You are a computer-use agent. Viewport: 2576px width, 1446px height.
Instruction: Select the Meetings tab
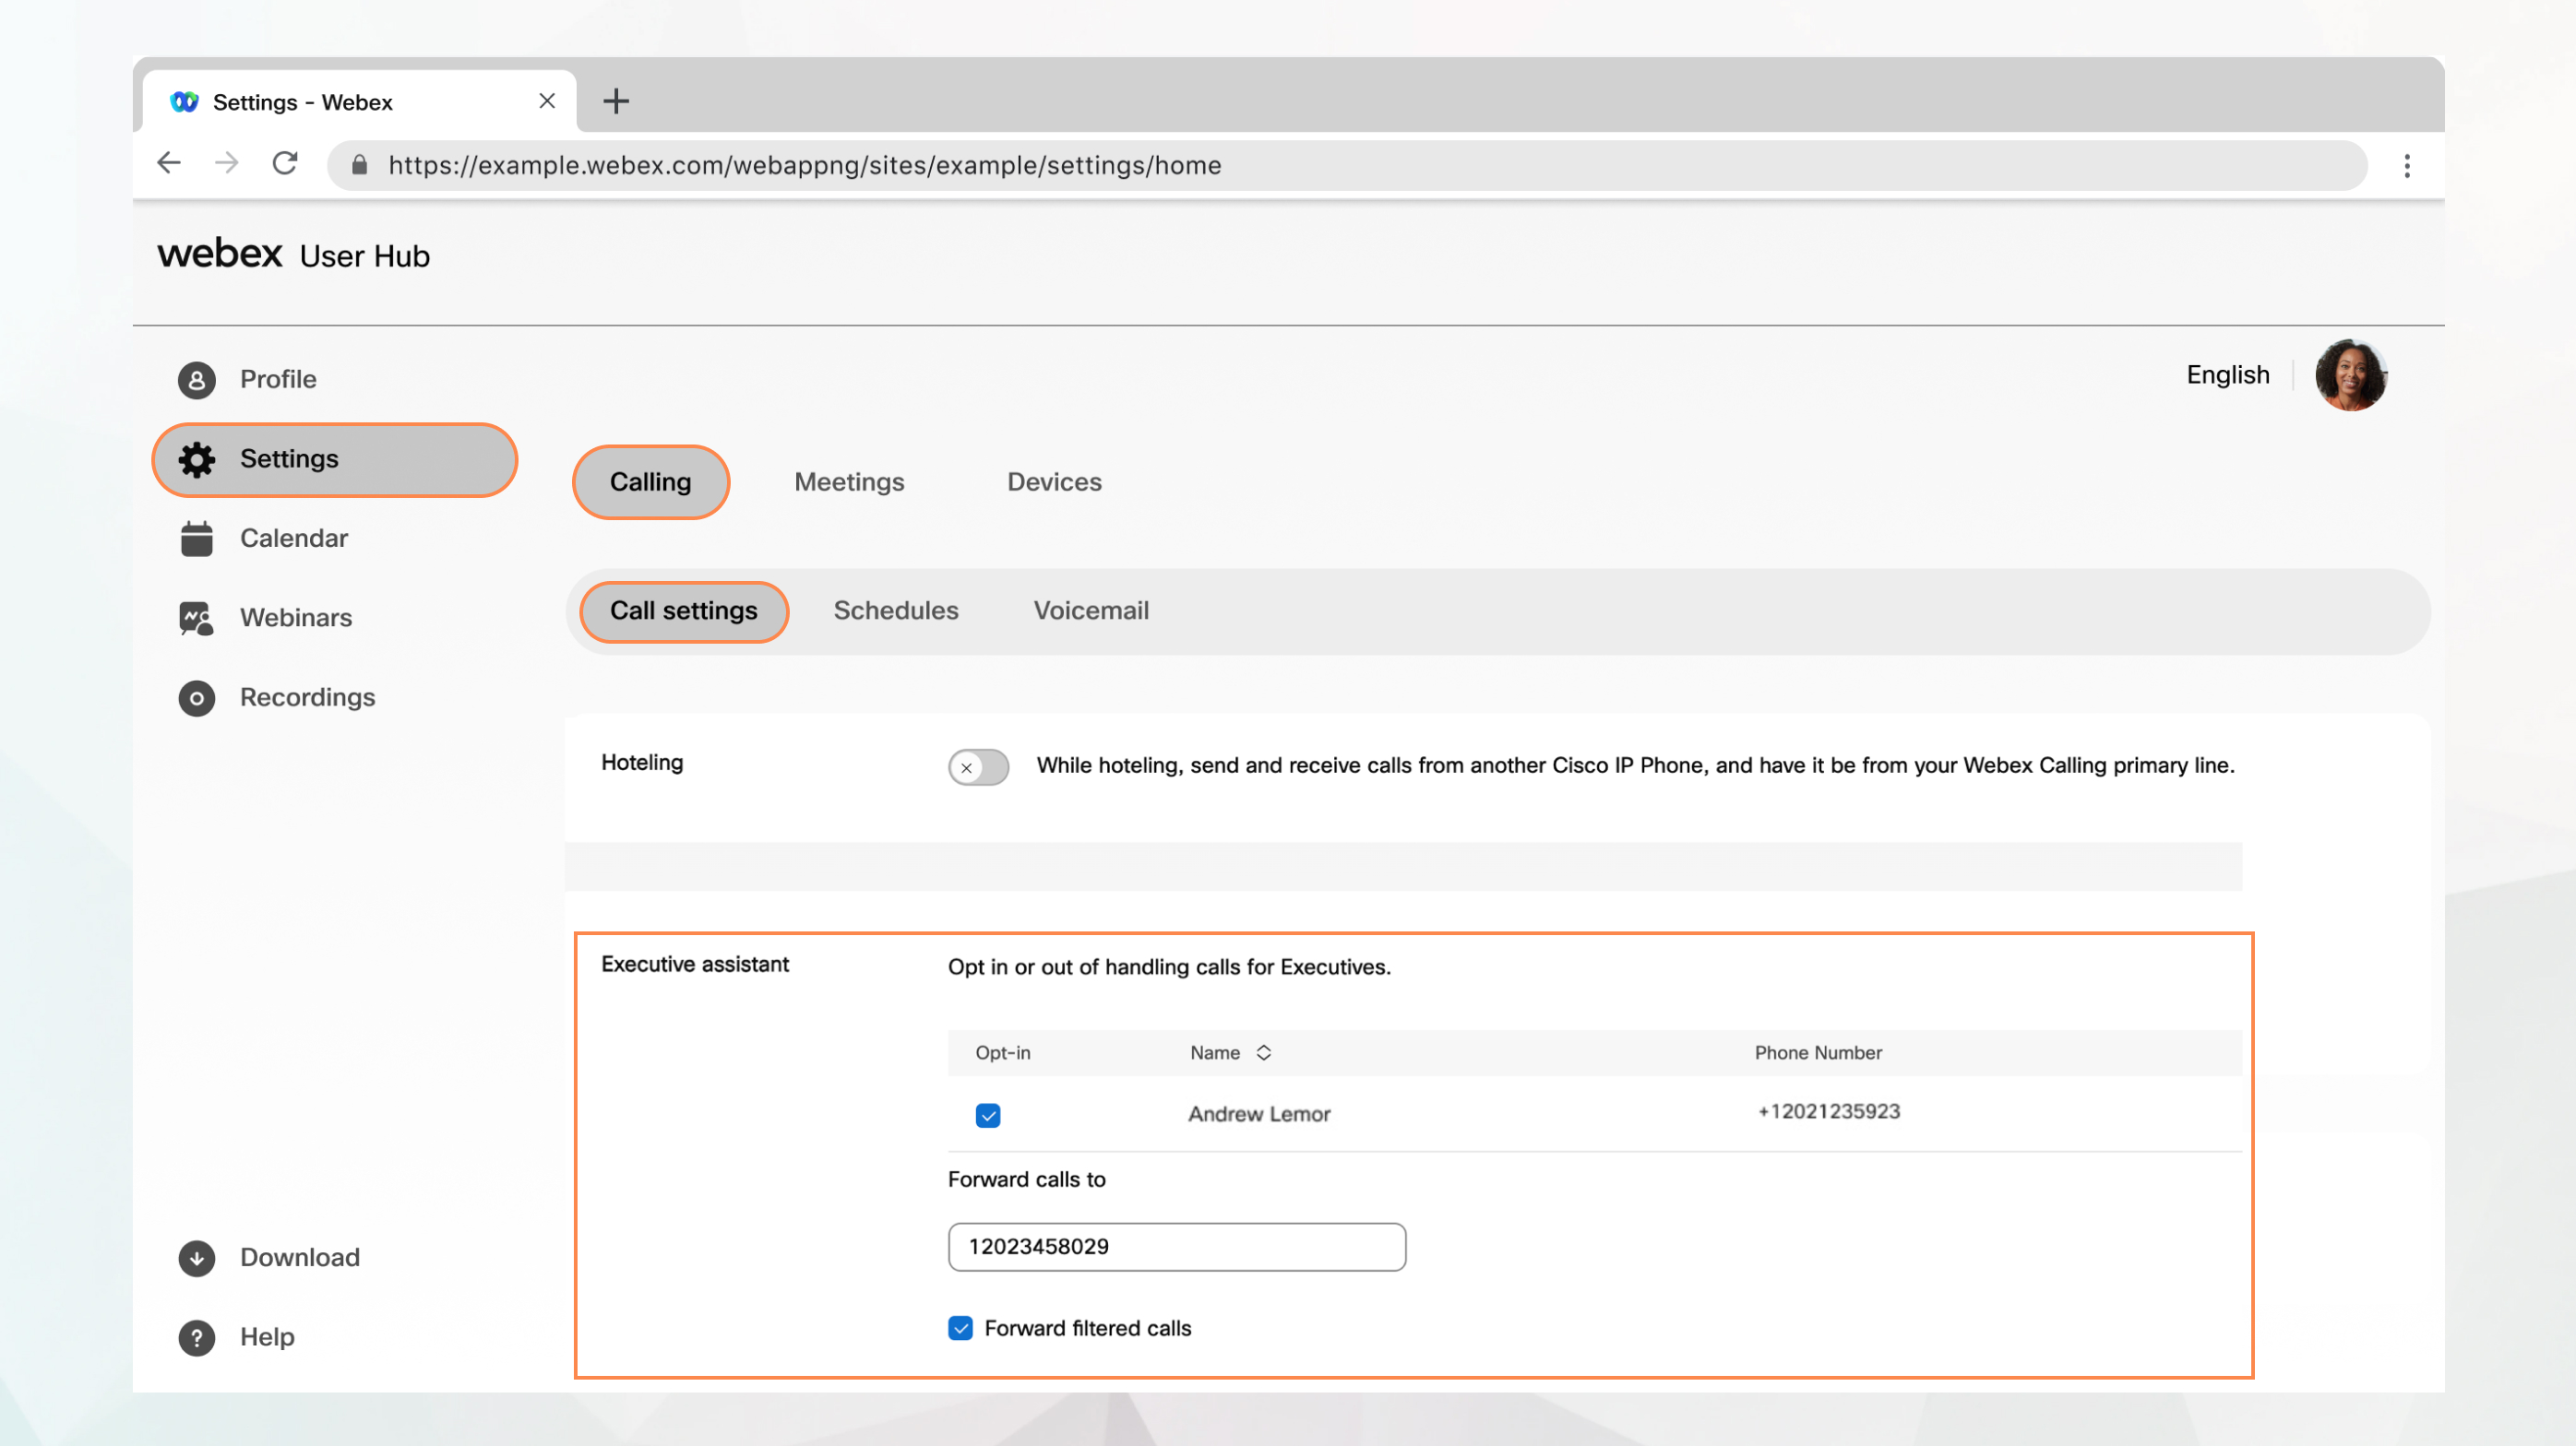tap(849, 480)
